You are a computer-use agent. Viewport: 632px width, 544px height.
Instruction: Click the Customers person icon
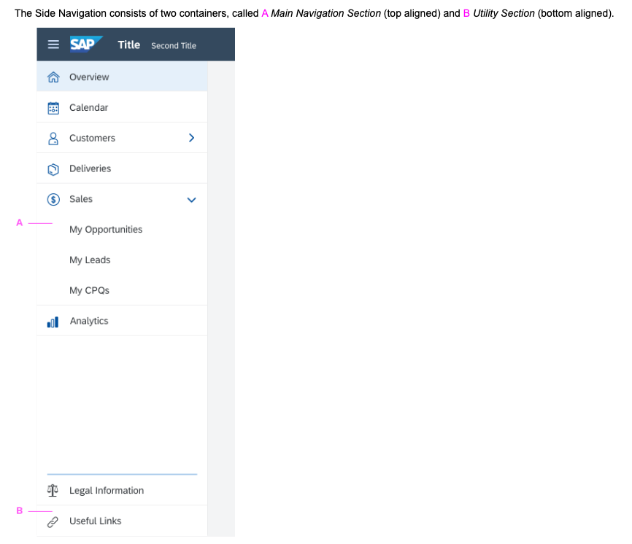(53, 138)
